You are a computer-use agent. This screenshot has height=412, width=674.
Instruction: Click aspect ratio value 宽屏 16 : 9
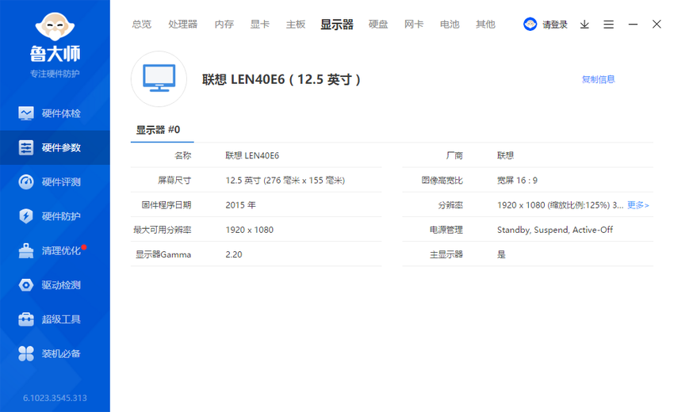tap(517, 181)
